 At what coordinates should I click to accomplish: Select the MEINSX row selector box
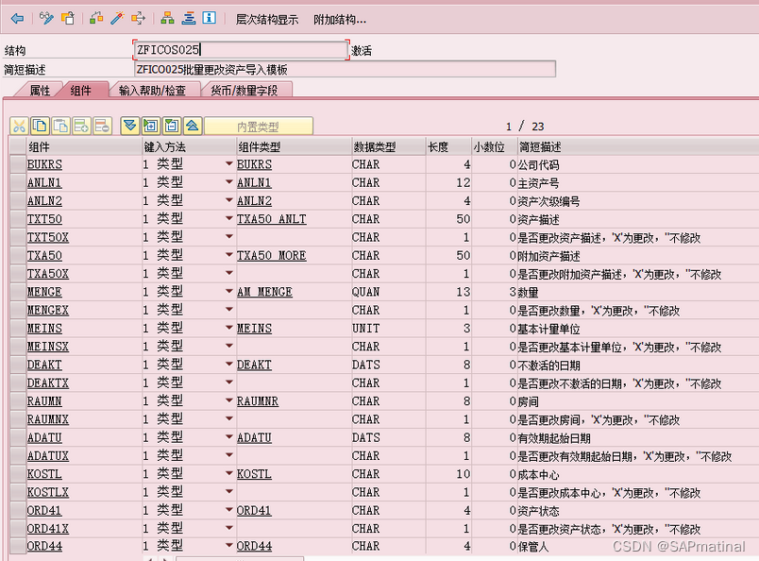click(x=18, y=347)
